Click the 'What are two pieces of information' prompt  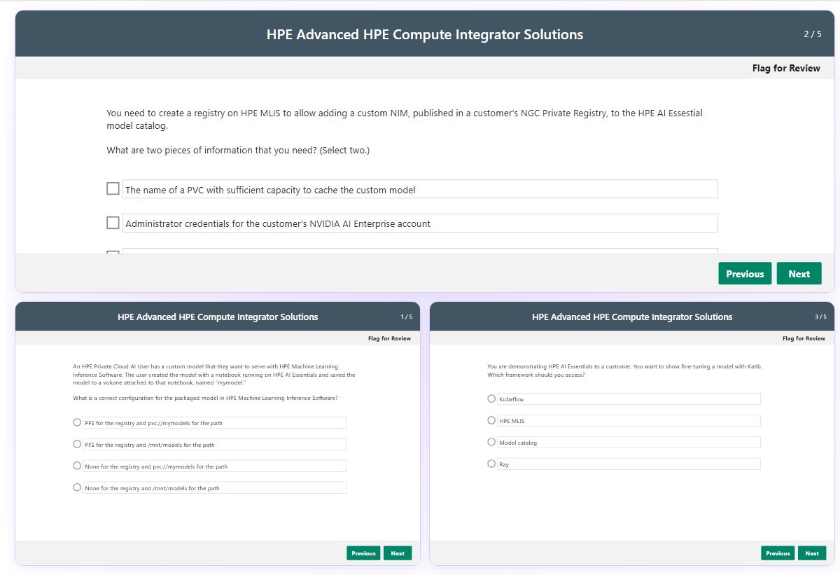[238, 150]
